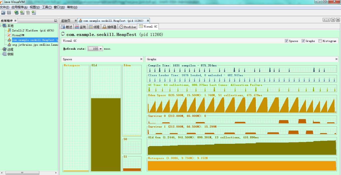Screen dimensions: 341x175
Task: Open the document list dropdown arrow
Action: [x=333, y=20]
